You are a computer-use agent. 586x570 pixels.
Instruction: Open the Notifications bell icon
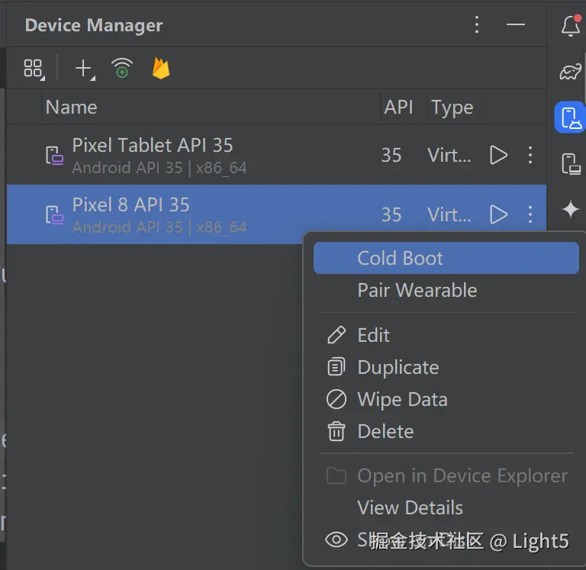click(x=570, y=25)
